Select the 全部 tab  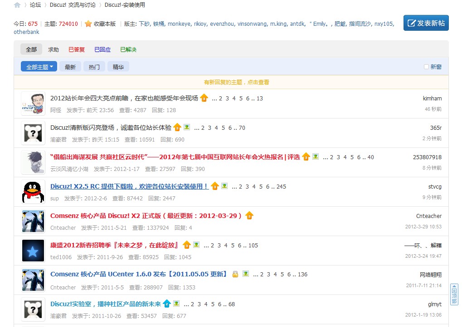31,49
